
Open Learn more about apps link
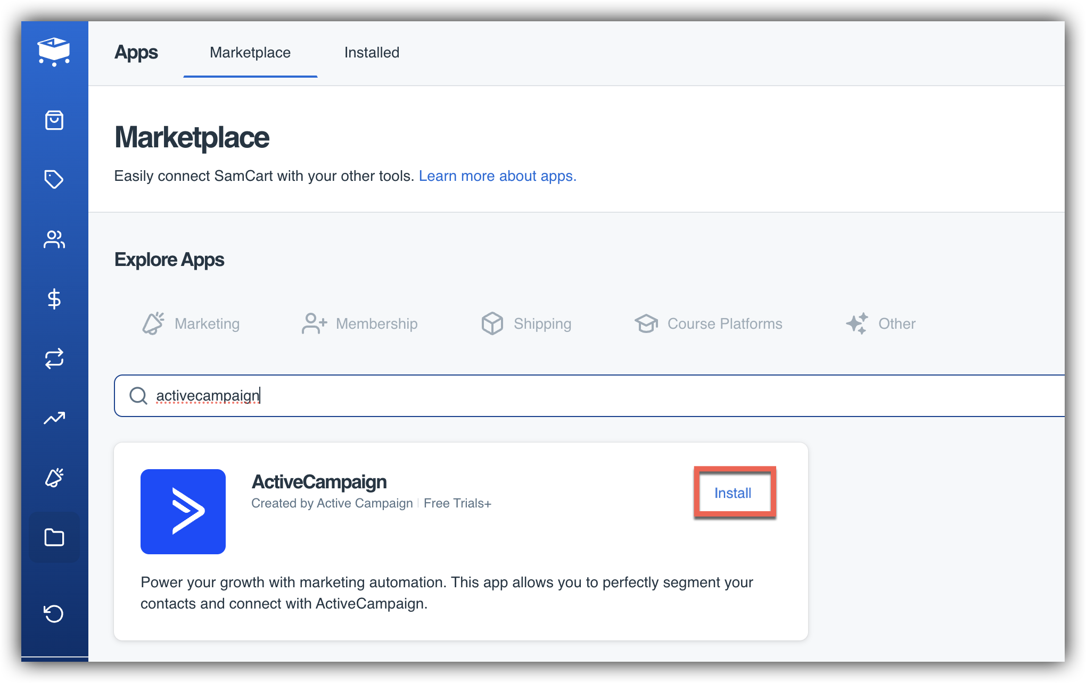(497, 176)
